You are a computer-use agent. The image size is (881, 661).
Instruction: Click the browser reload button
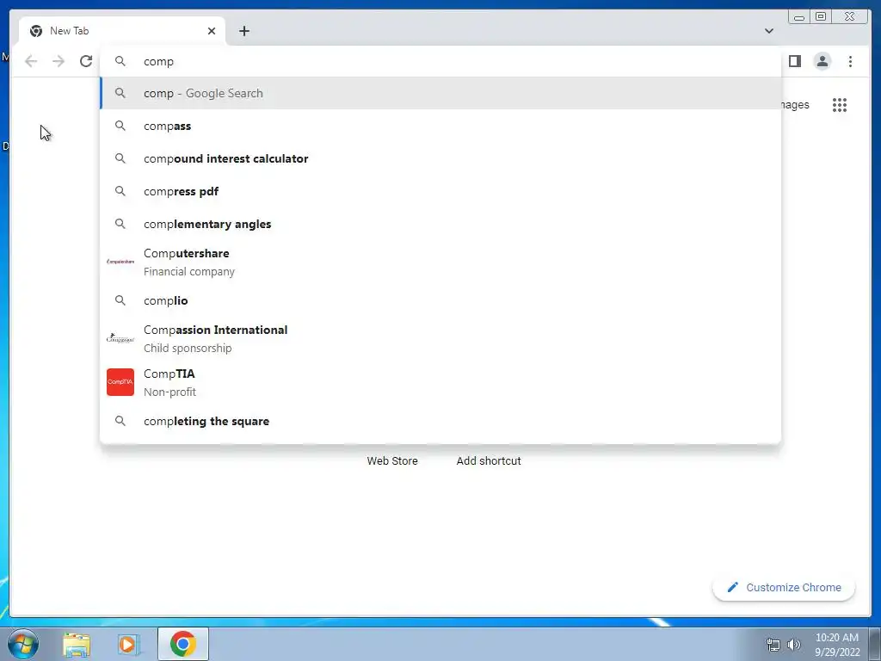(x=86, y=61)
